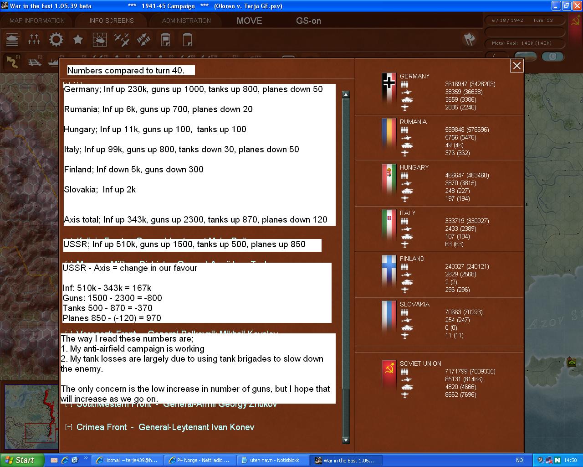The image size is (583, 467).
Task: Click the Soviet hammer and sickle side emblem
Action: [x=576, y=21]
